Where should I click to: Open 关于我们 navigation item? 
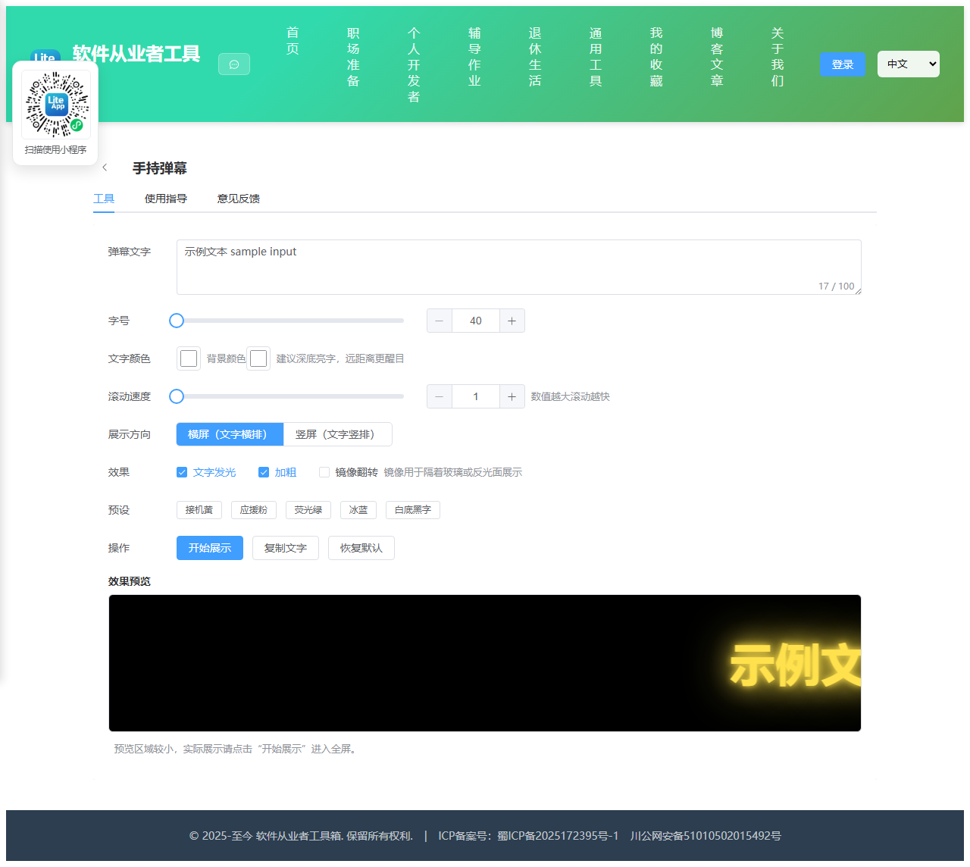778,57
